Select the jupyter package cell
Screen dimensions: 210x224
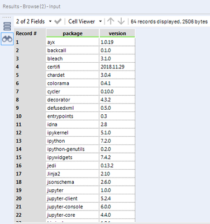click(73, 190)
